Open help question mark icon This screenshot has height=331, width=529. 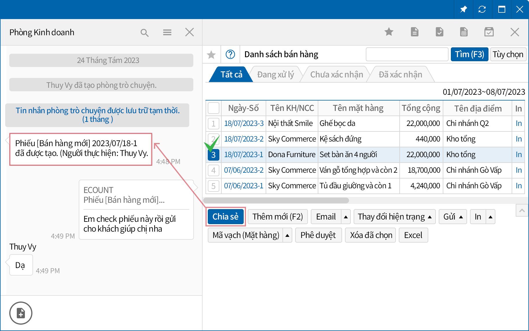point(230,54)
